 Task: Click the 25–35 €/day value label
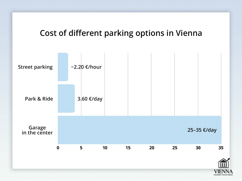pyautogui.click(x=202, y=130)
